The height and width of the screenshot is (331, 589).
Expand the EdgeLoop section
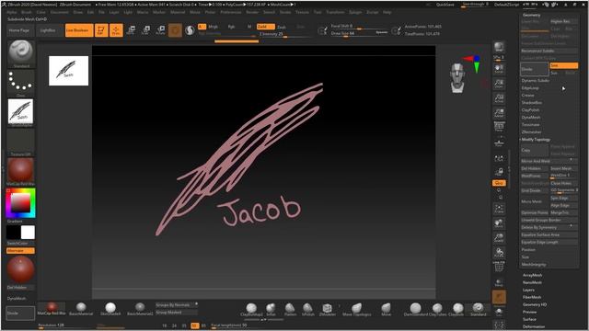click(530, 88)
